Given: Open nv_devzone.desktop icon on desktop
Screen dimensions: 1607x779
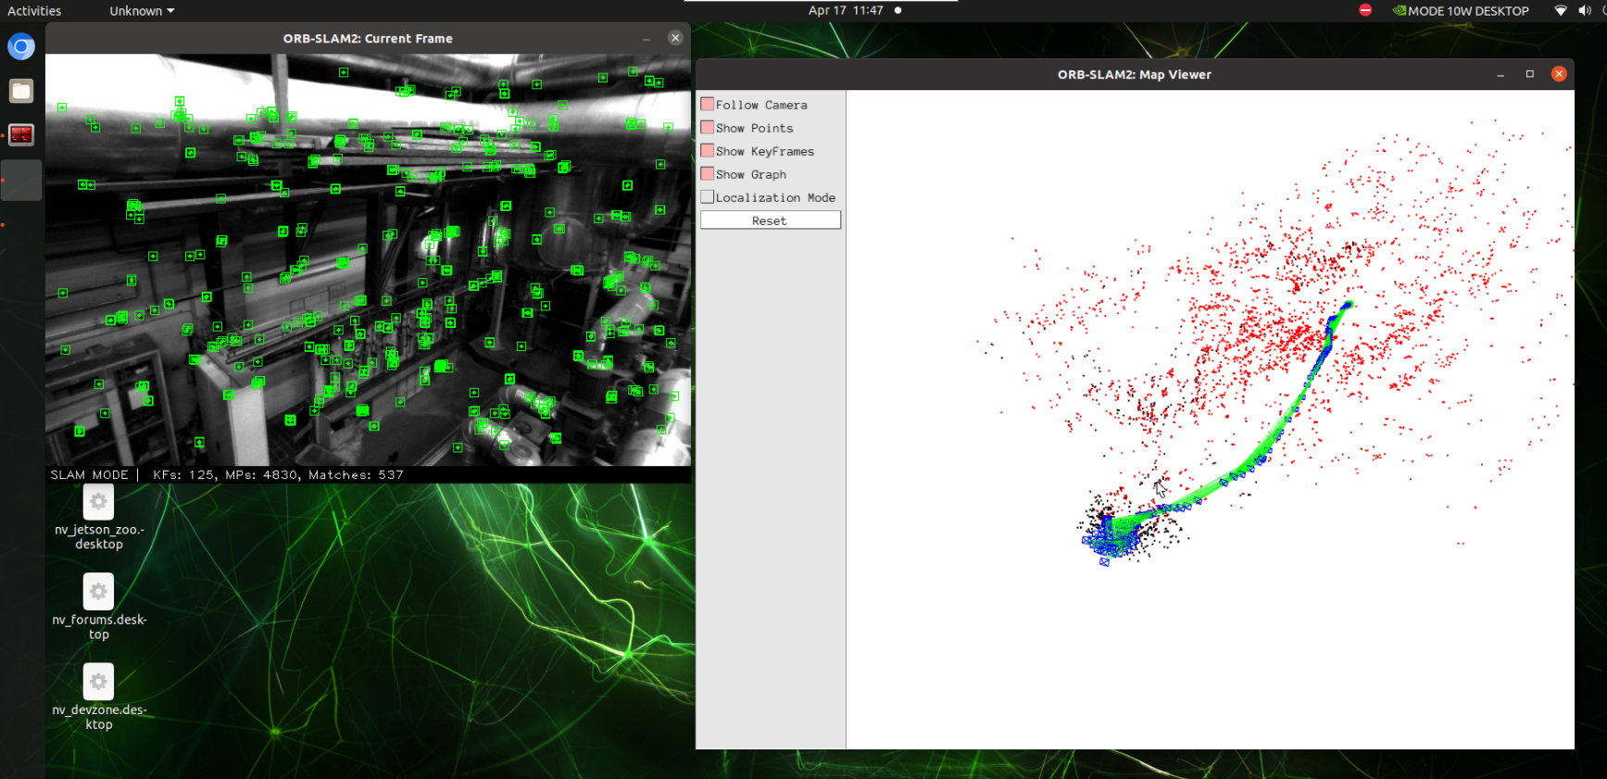Looking at the screenshot, I should [99, 697].
